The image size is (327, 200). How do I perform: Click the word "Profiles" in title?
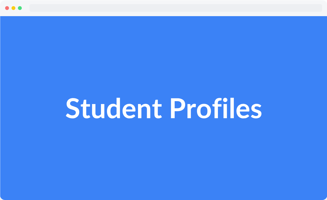[x=216, y=108]
